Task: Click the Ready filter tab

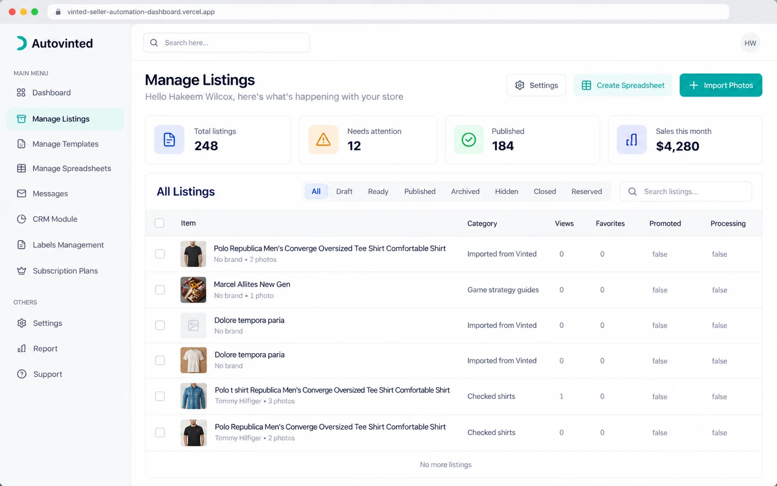Action: [378, 192]
